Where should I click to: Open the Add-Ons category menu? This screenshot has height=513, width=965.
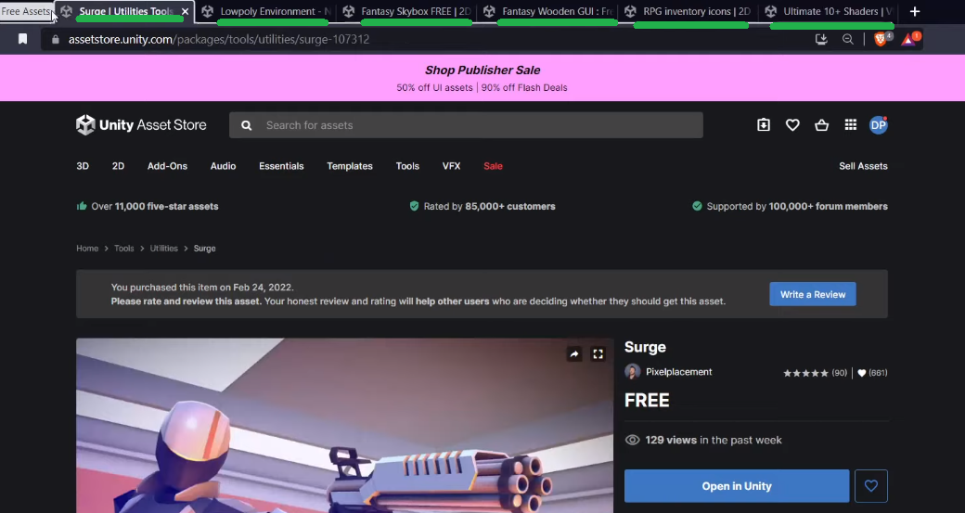[x=167, y=166]
